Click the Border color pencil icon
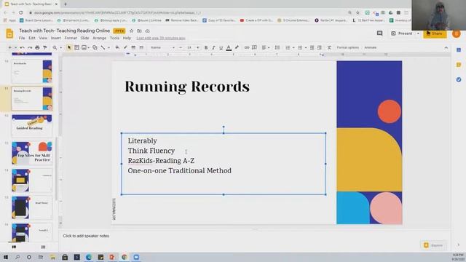 pyautogui.click(x=125, y=47)
